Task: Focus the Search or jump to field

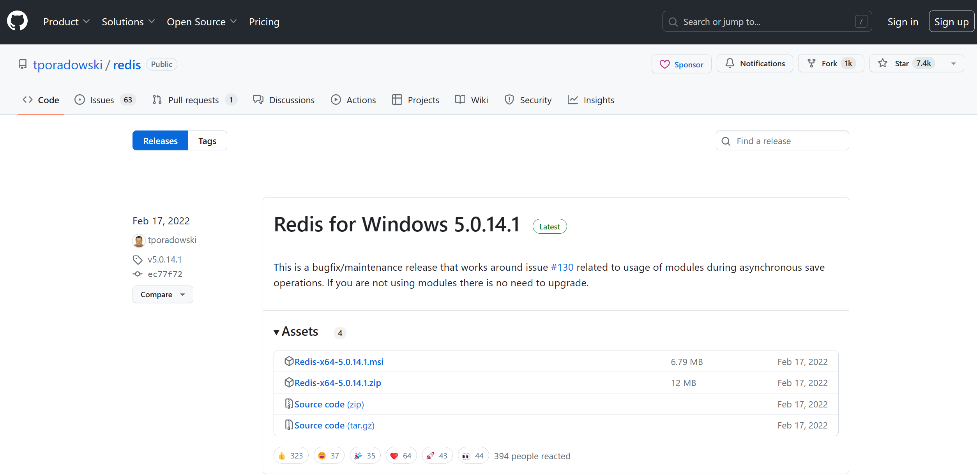Action: [x=767, y=21]
